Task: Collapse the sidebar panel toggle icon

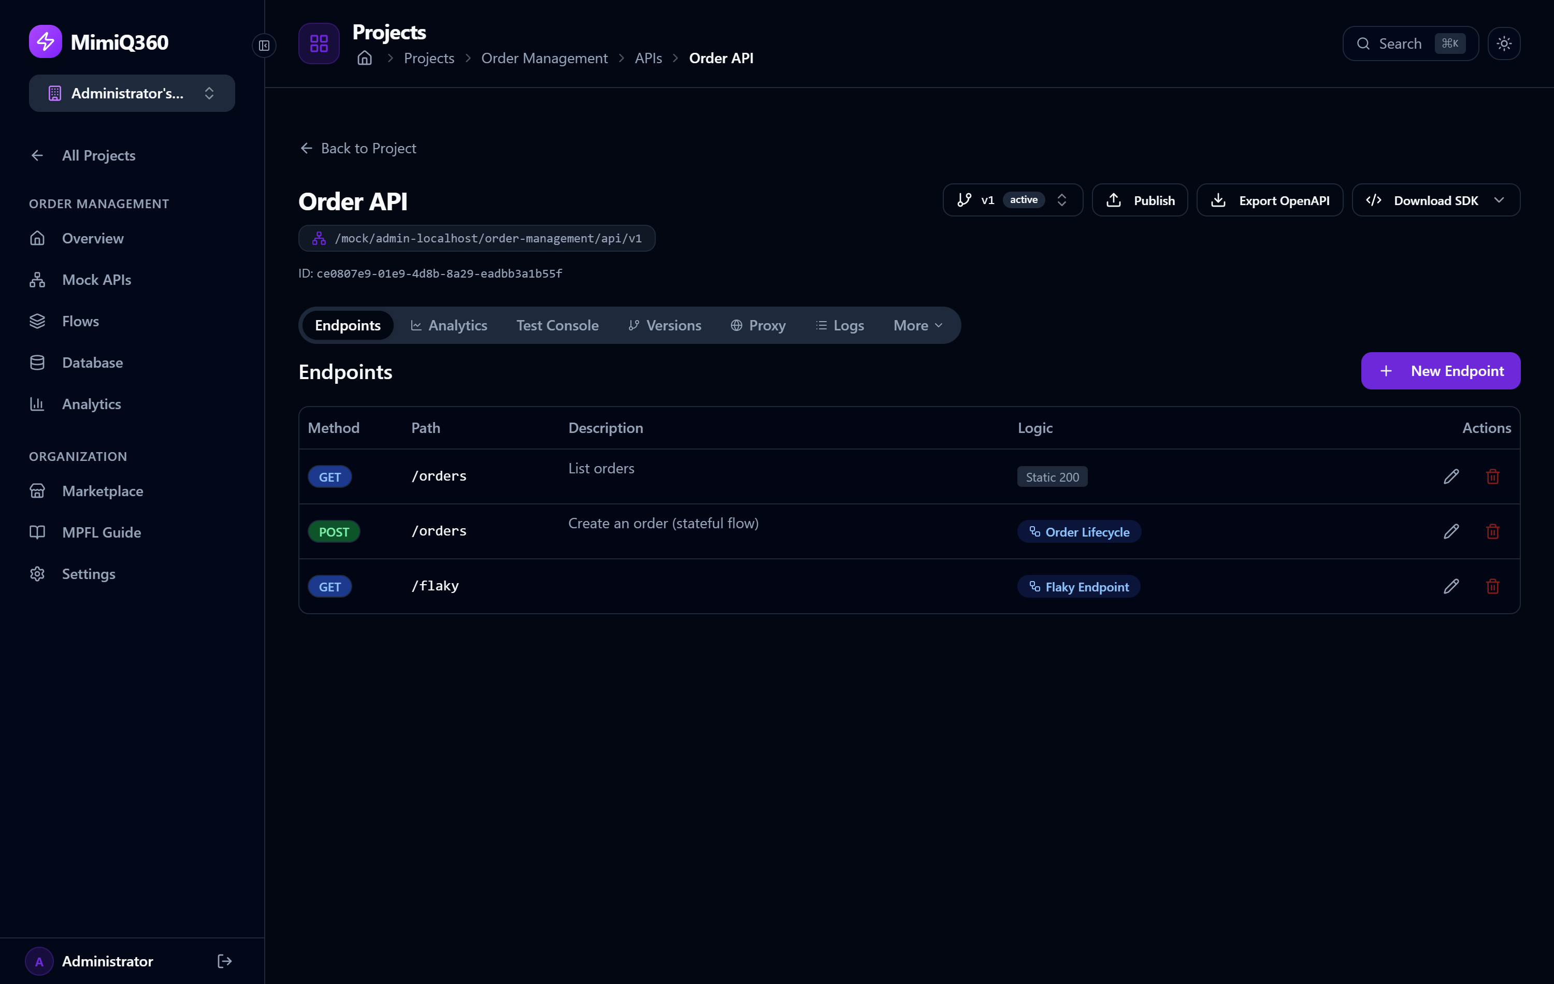Action: [264, 45]
